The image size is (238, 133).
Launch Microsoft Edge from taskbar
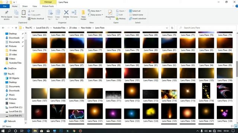29,131
